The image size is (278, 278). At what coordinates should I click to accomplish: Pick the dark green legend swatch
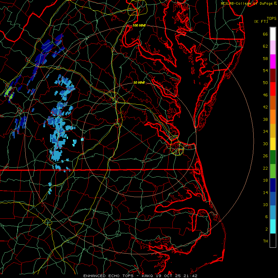273,157
